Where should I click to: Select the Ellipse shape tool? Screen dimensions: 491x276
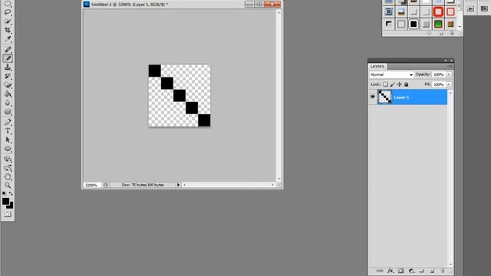(8, 149)
